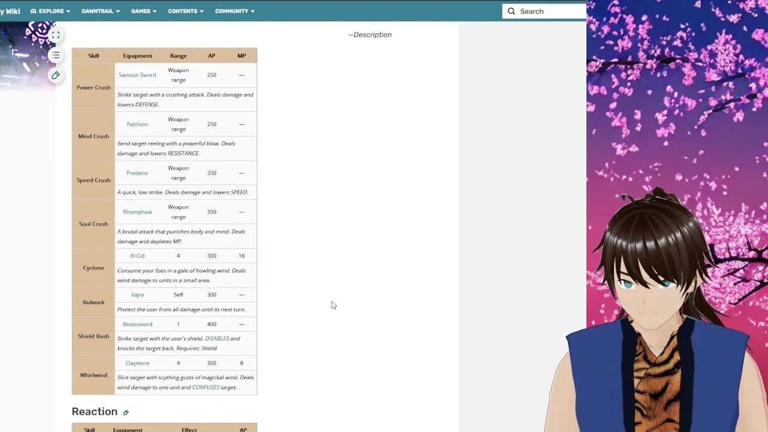Expand the Games navigation menu

point(143,11)
